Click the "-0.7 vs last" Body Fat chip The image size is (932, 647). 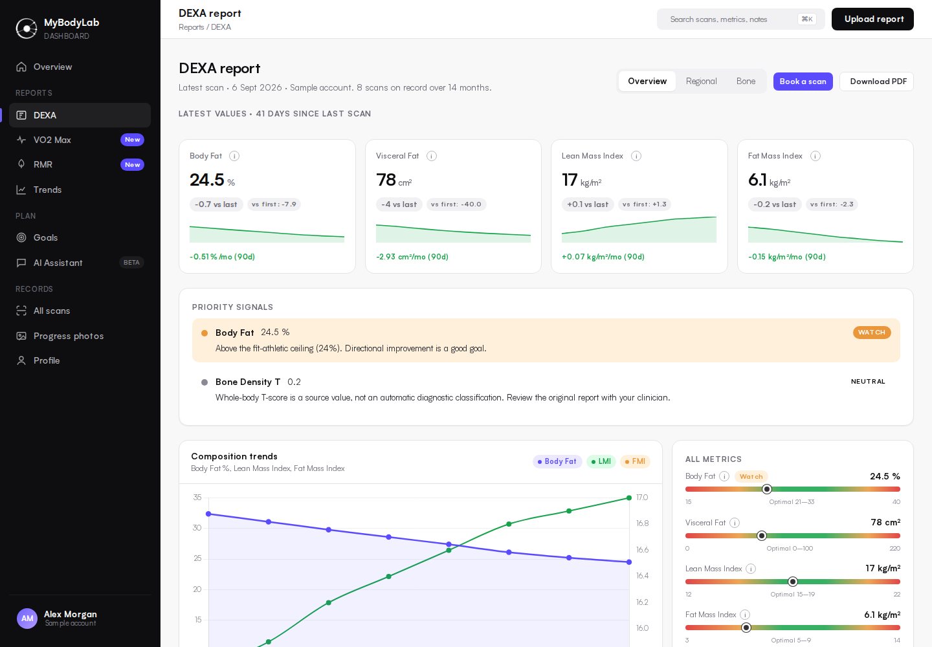pos(216,204)
